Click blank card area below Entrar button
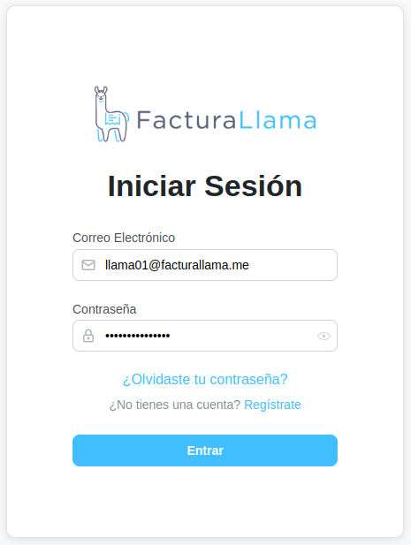The width and height of the screenshot is (411, 545). [x=205, y=501]
